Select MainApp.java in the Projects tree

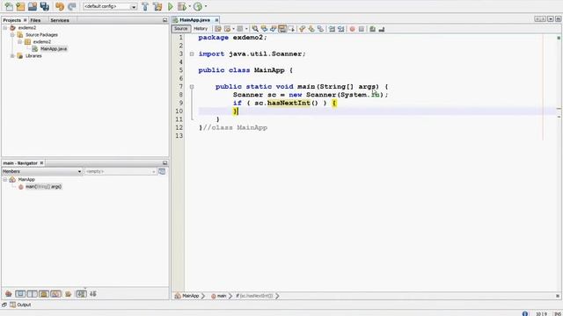click(x=54, y=49)
